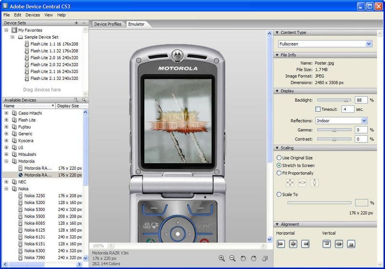
Task: Expand the Casio Hitachi device group
Action: click(6, 113)
